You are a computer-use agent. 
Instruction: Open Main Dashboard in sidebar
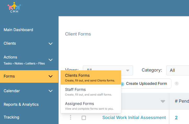point(18,30)
